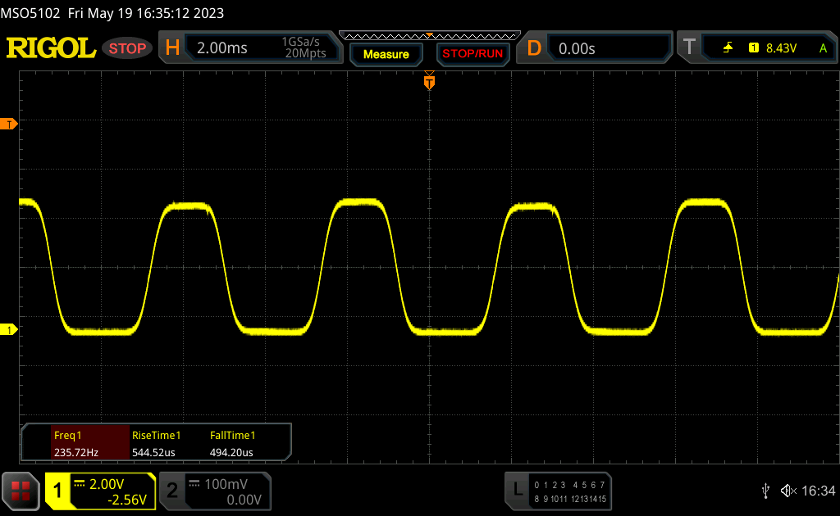Open the red function navigation menu icon
This screenshot has height=516, width=840.
[x=21, y=491]
